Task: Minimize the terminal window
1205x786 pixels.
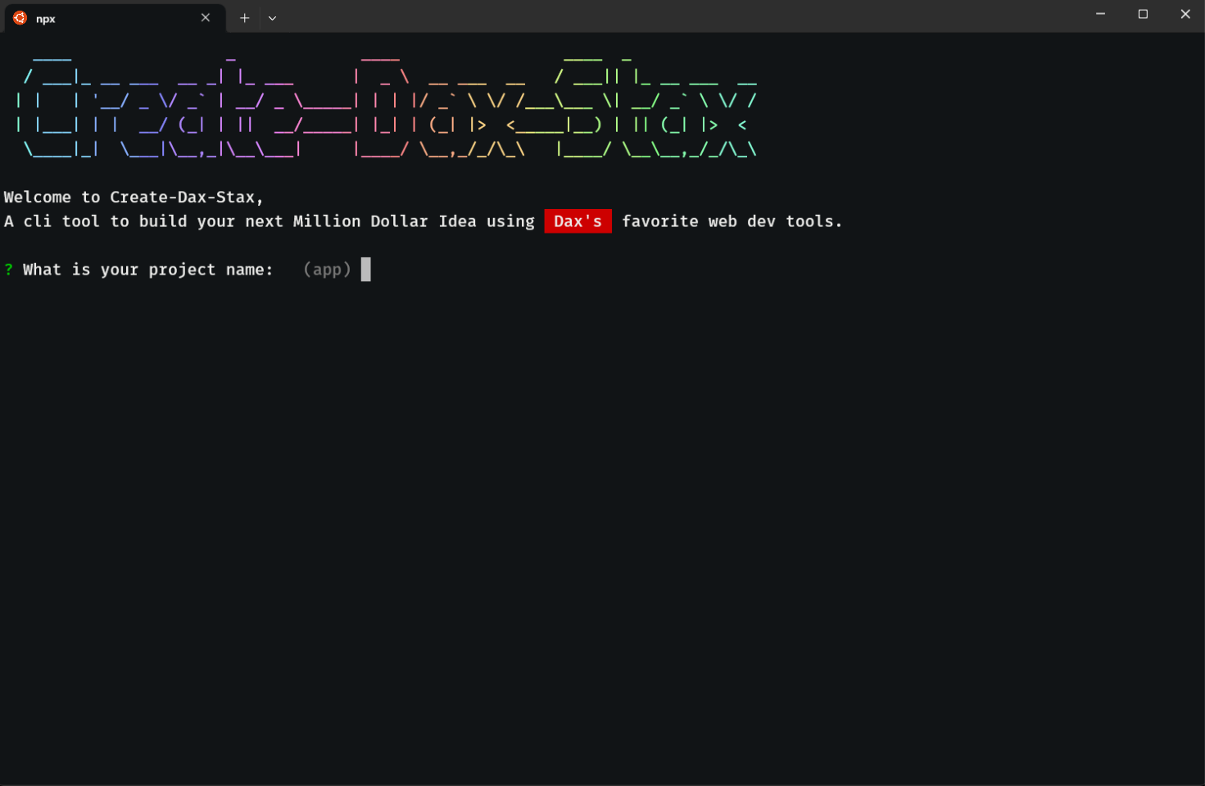Action: pyautogui.click(x=1100, y=14)
